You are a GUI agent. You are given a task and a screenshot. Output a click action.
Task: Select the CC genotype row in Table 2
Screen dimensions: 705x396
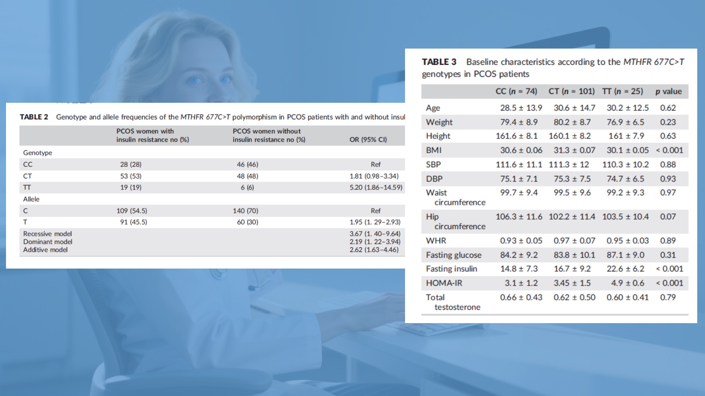pos(27,164)
